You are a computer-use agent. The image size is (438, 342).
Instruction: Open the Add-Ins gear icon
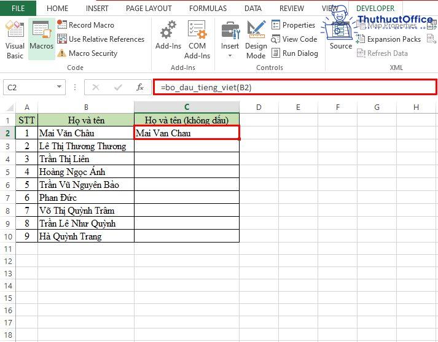(168, 35)
